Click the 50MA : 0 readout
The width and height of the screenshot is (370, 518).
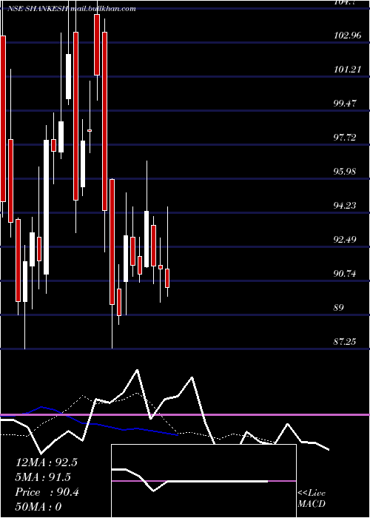pyautogui.click(x=38, y=507)
